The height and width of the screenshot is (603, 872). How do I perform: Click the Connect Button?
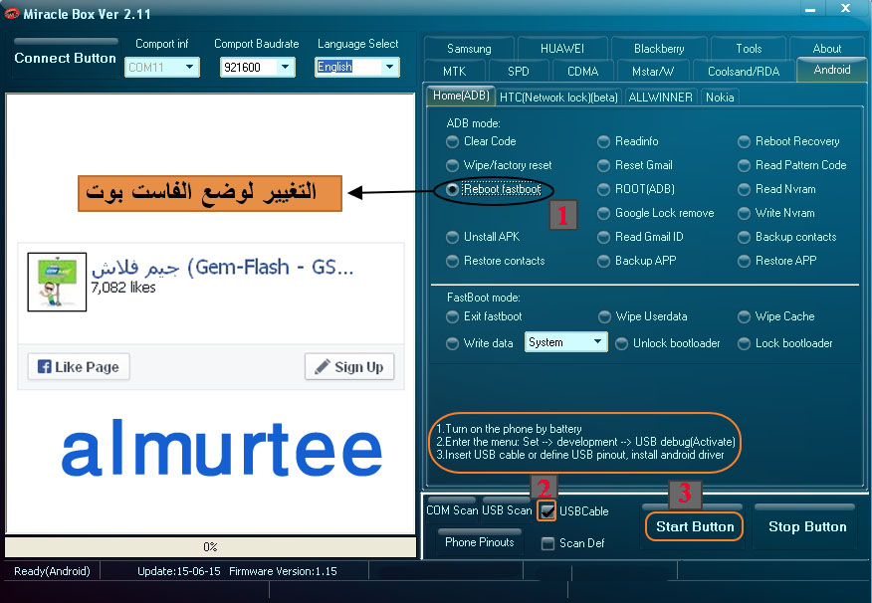[65, 58]
